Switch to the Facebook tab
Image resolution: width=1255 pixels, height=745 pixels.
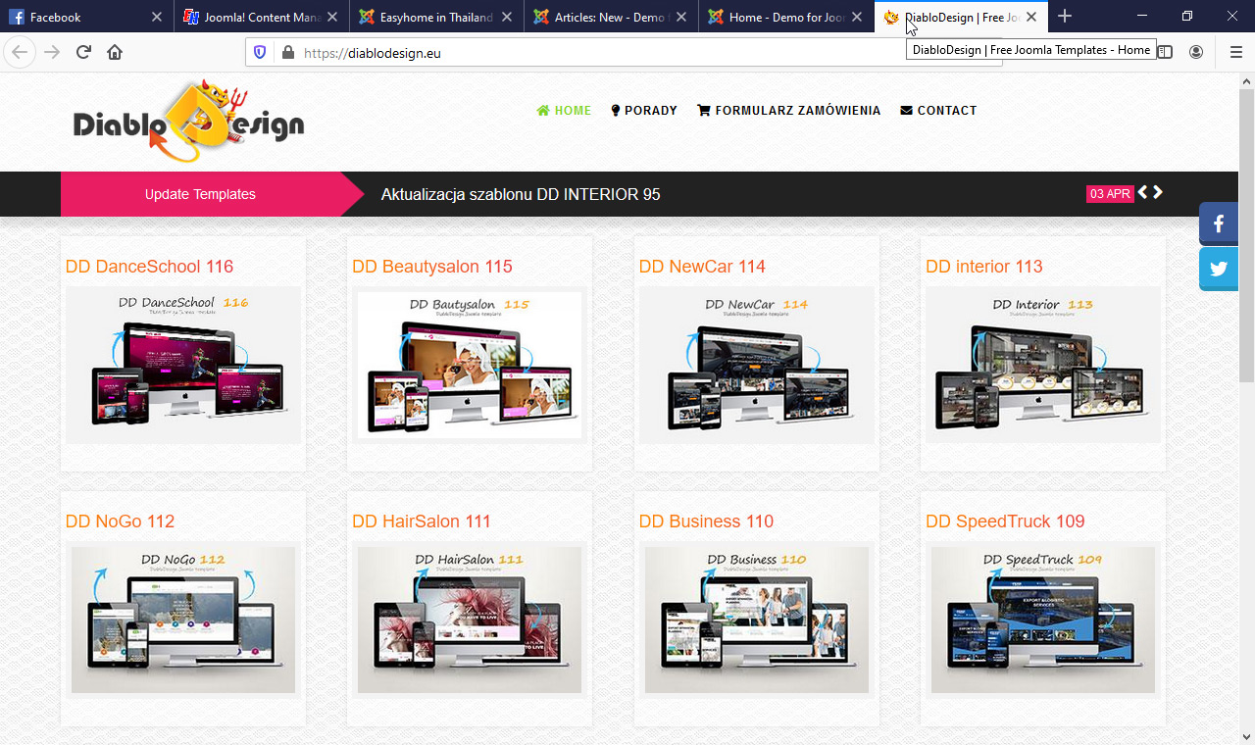point(78,17)
